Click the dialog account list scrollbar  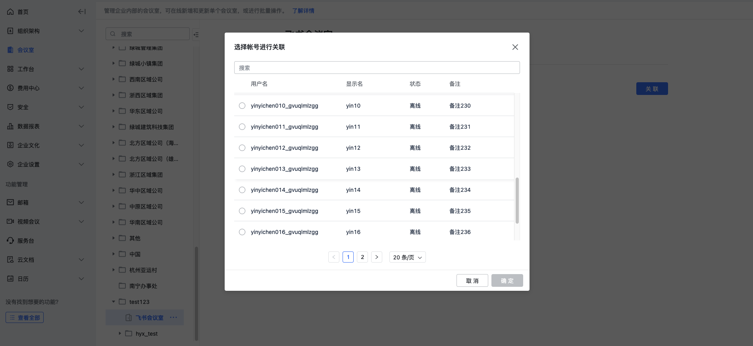point(517,201)
